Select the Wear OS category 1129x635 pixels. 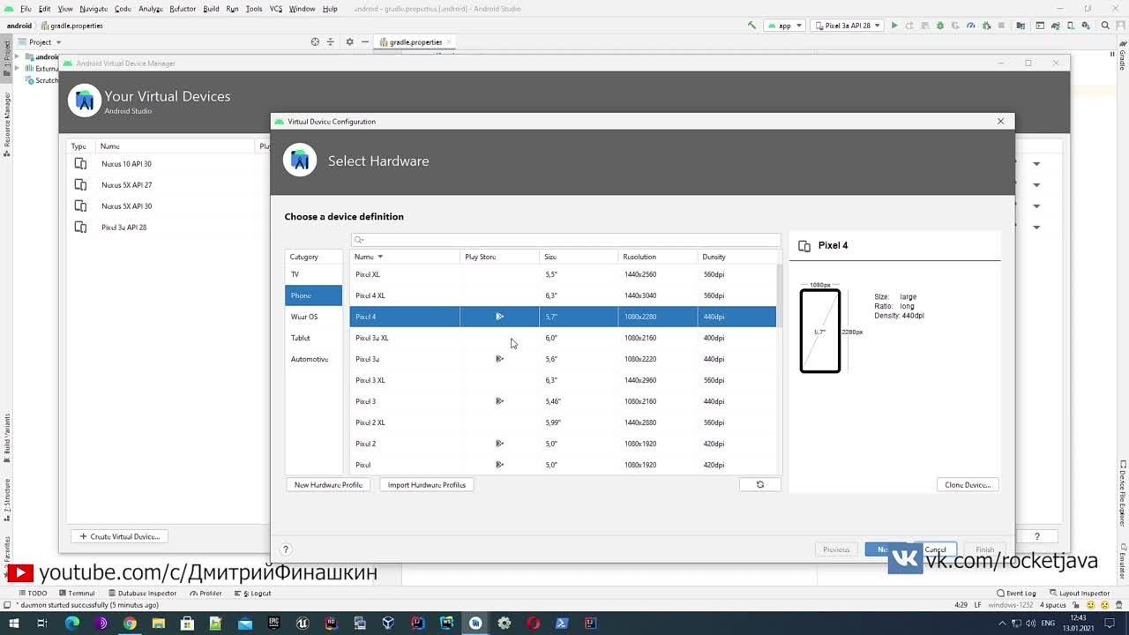(304, 317)
